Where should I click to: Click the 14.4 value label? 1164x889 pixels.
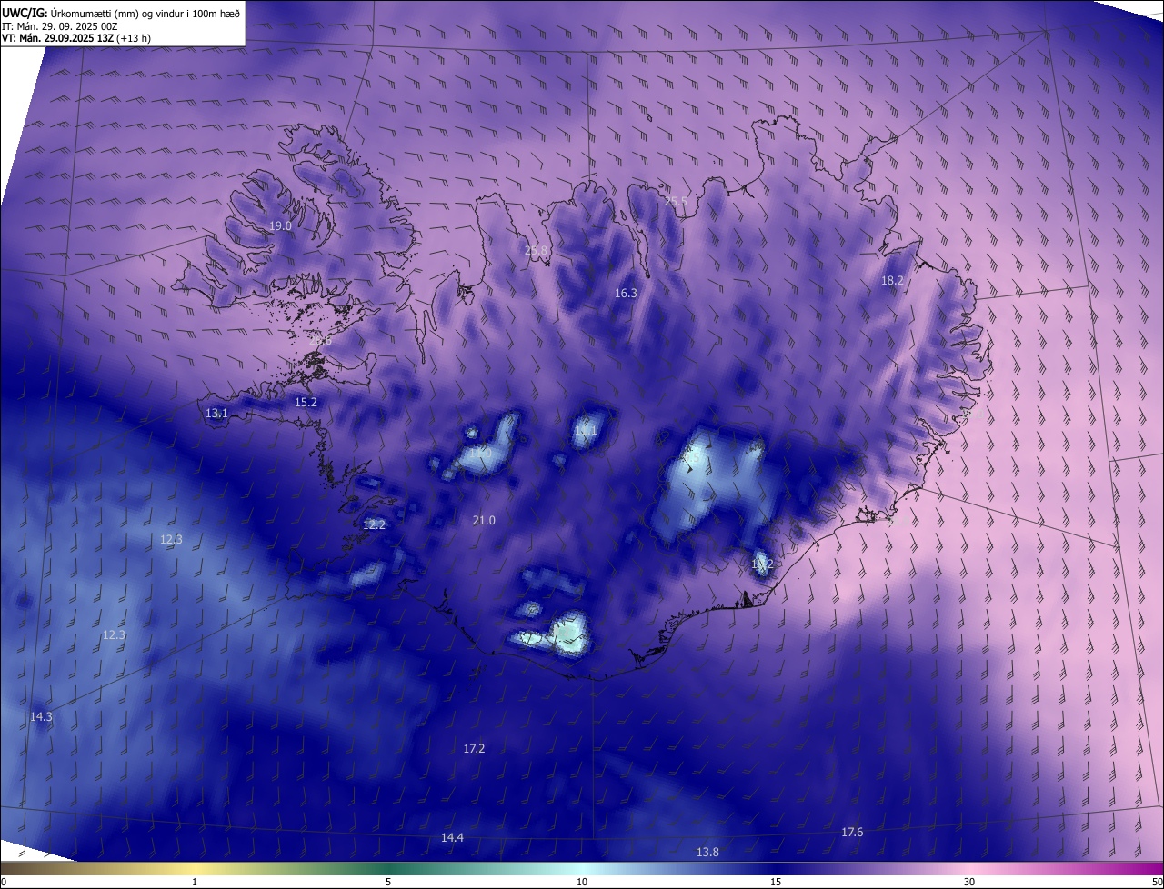click(452, 838)
